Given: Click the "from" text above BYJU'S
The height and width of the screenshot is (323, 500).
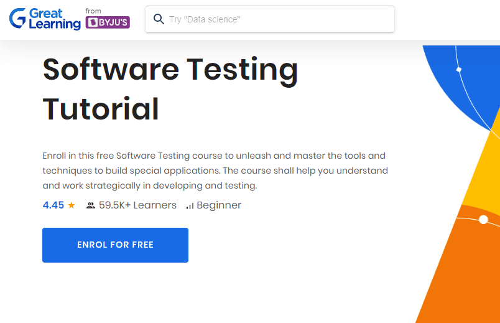Looking at the screenshot, I should coord(93,11).
